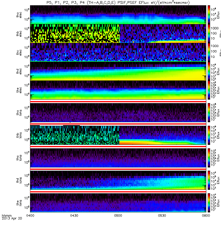Click the 0500 time axis label
The height and width of the screenshot is (235, 221).
pyautogui.click(x=118, y=216)
